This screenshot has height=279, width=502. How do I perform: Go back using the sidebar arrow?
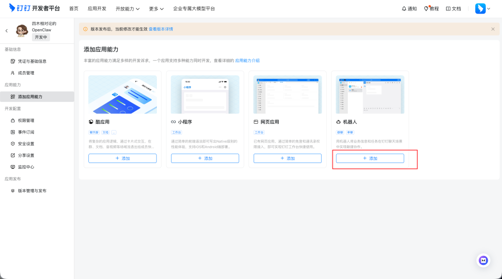pos(7,31)
